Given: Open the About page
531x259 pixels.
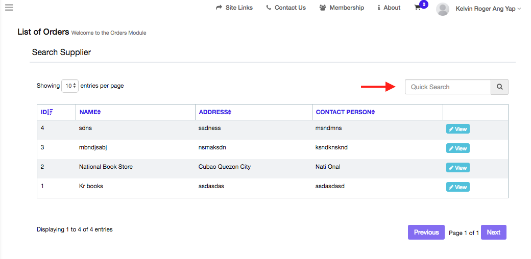Looking at the screenshot, I should (389, 8).
